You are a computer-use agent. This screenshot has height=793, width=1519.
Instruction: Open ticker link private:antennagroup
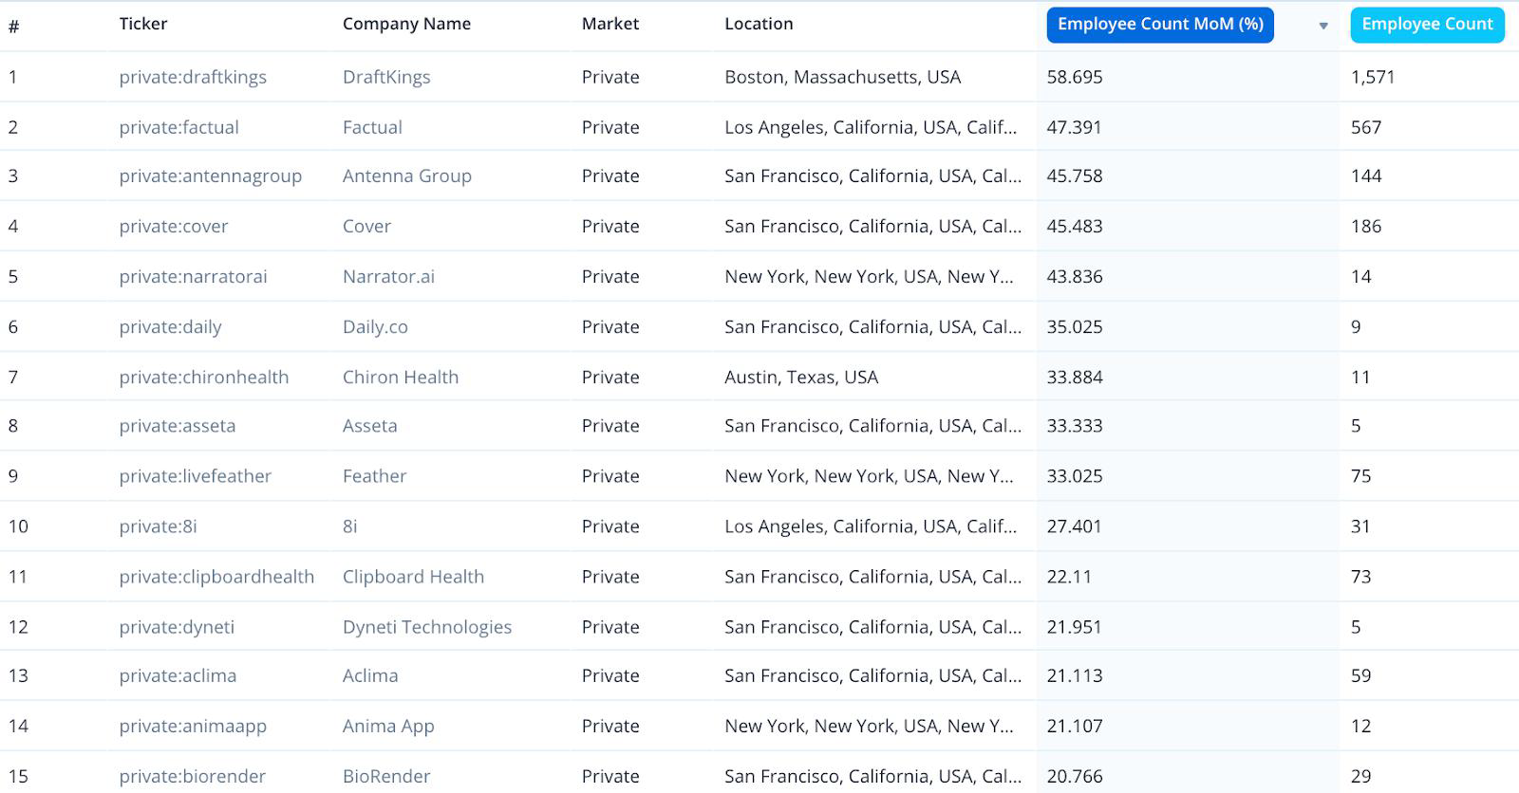210,175
